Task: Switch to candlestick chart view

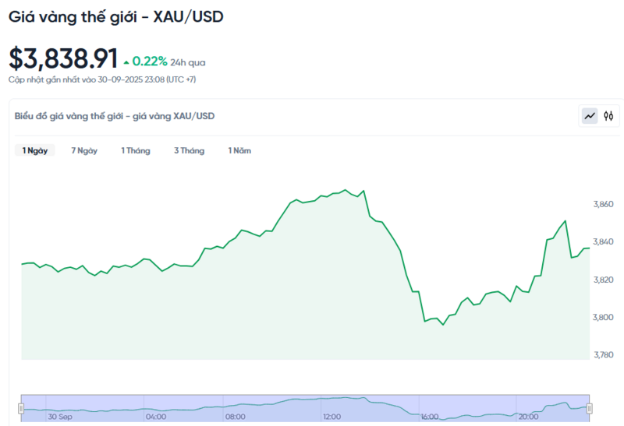Action: (609, 116)
